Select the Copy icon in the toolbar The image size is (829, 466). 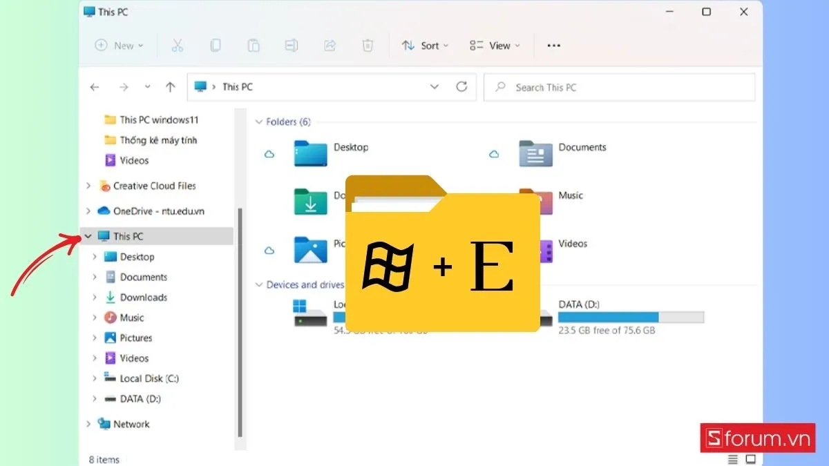216,45
